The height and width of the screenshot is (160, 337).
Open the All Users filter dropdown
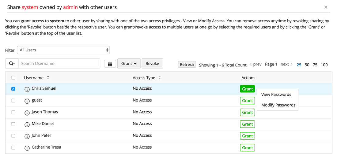pyautogui.click(x=63, y=50)
